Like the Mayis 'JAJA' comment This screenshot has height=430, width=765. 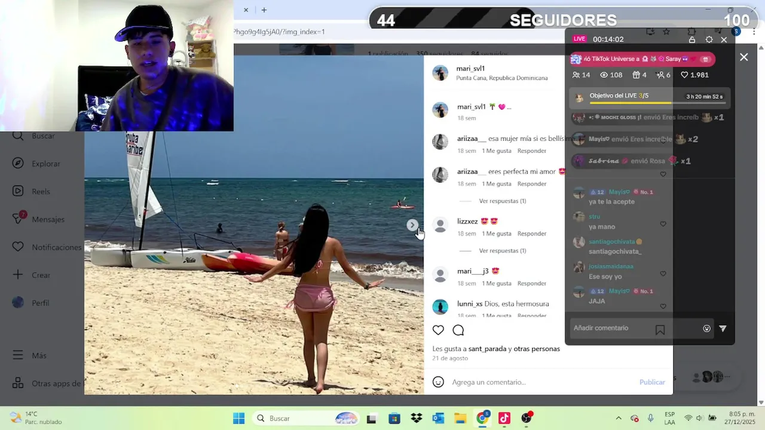pos(663,306)
